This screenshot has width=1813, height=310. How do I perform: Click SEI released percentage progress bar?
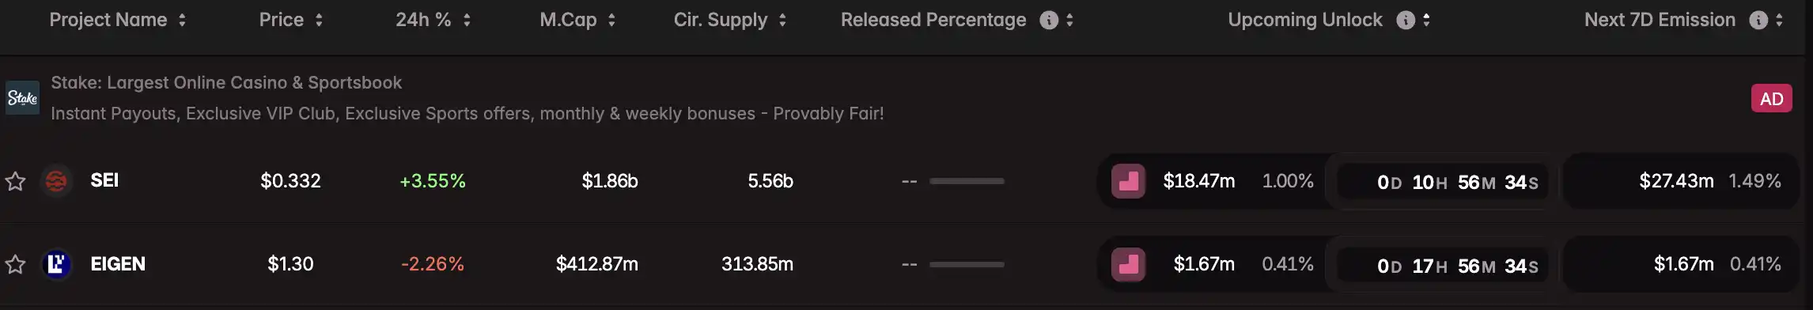967,181
